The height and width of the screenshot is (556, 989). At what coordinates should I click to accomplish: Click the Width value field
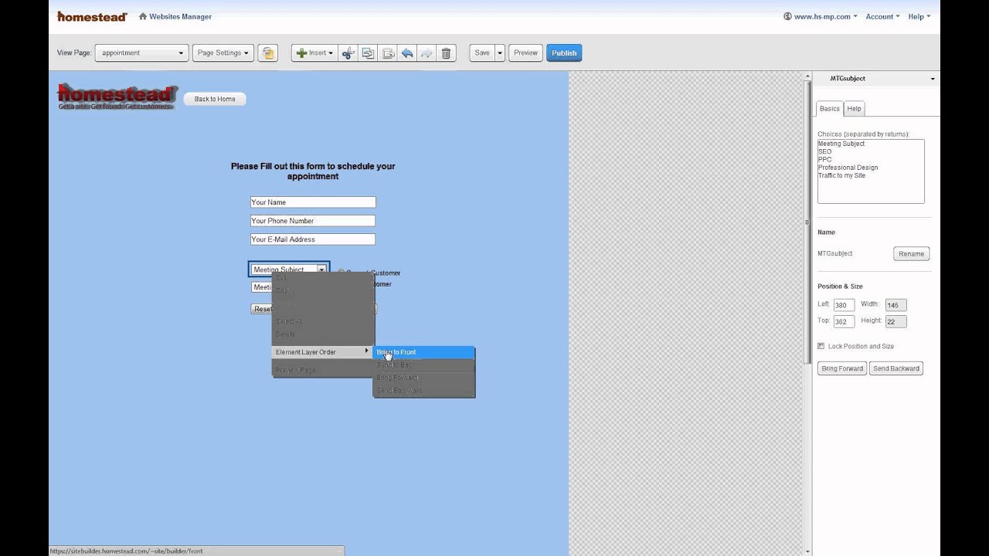coord(896,305)
